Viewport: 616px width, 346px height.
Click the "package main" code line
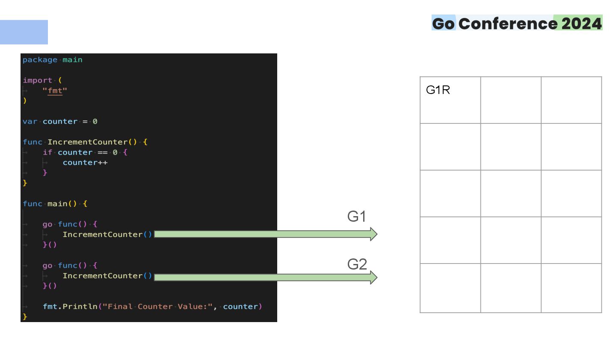53,60
